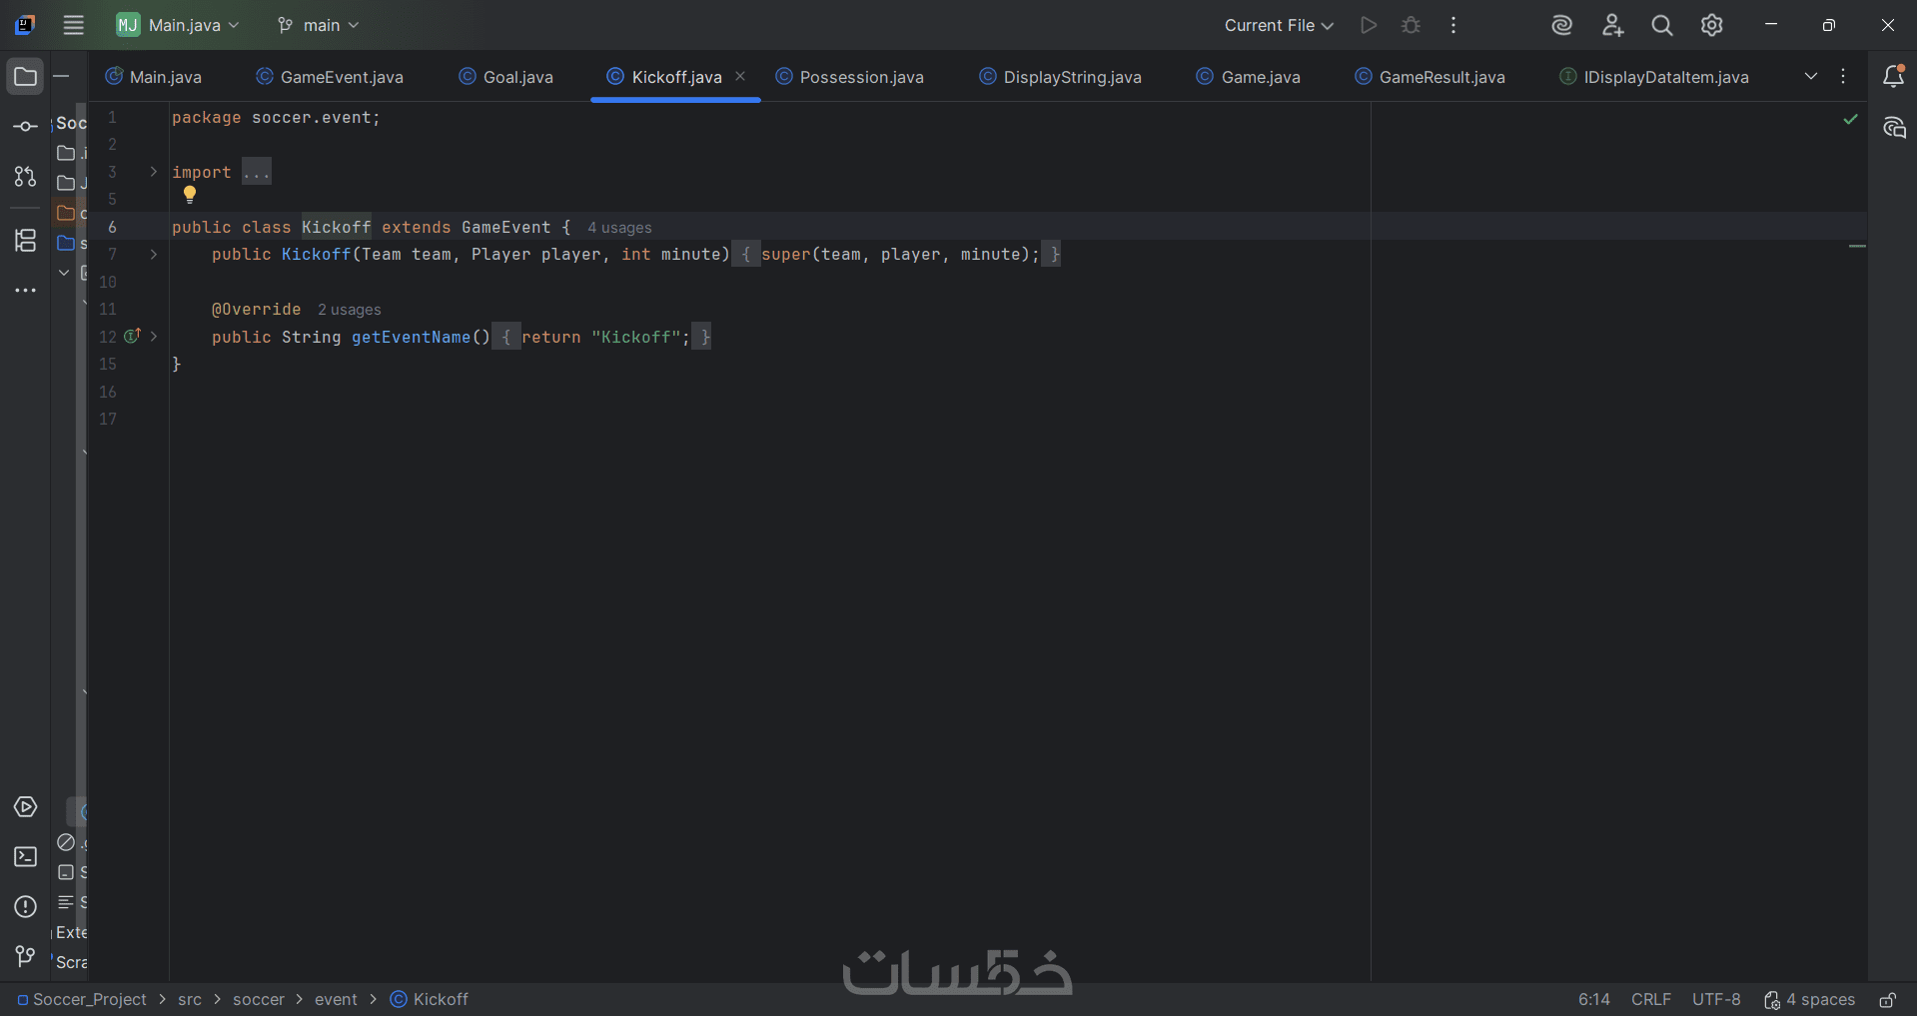Switch to the Possession.java tab

(850, 77)
